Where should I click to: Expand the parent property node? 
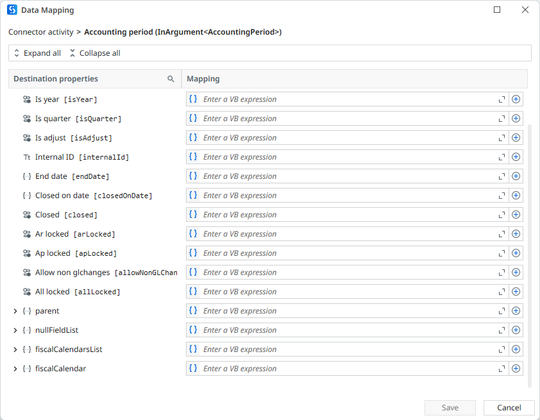[15, 311]
